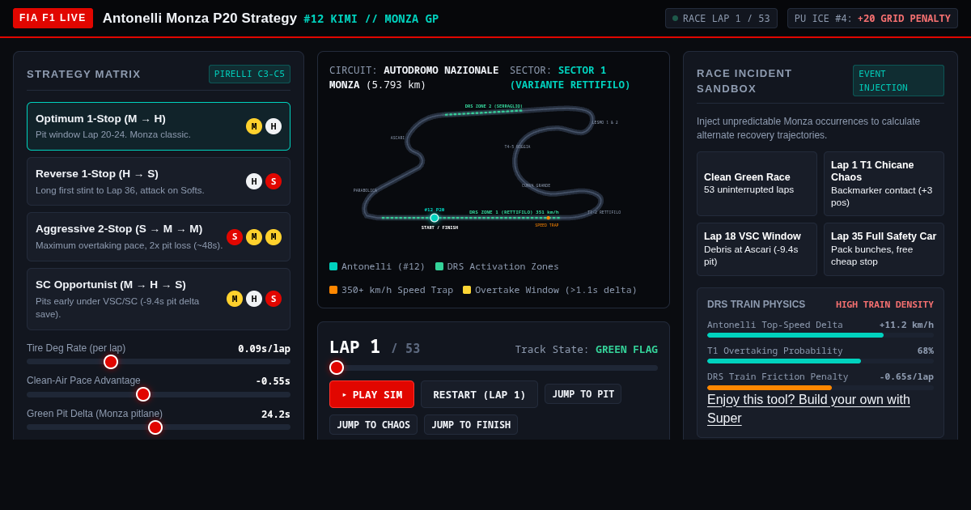This screenshot has height=510, width=971.
Task: Click Antonelli's car marker on track map
Action: (x=435, y=218)
